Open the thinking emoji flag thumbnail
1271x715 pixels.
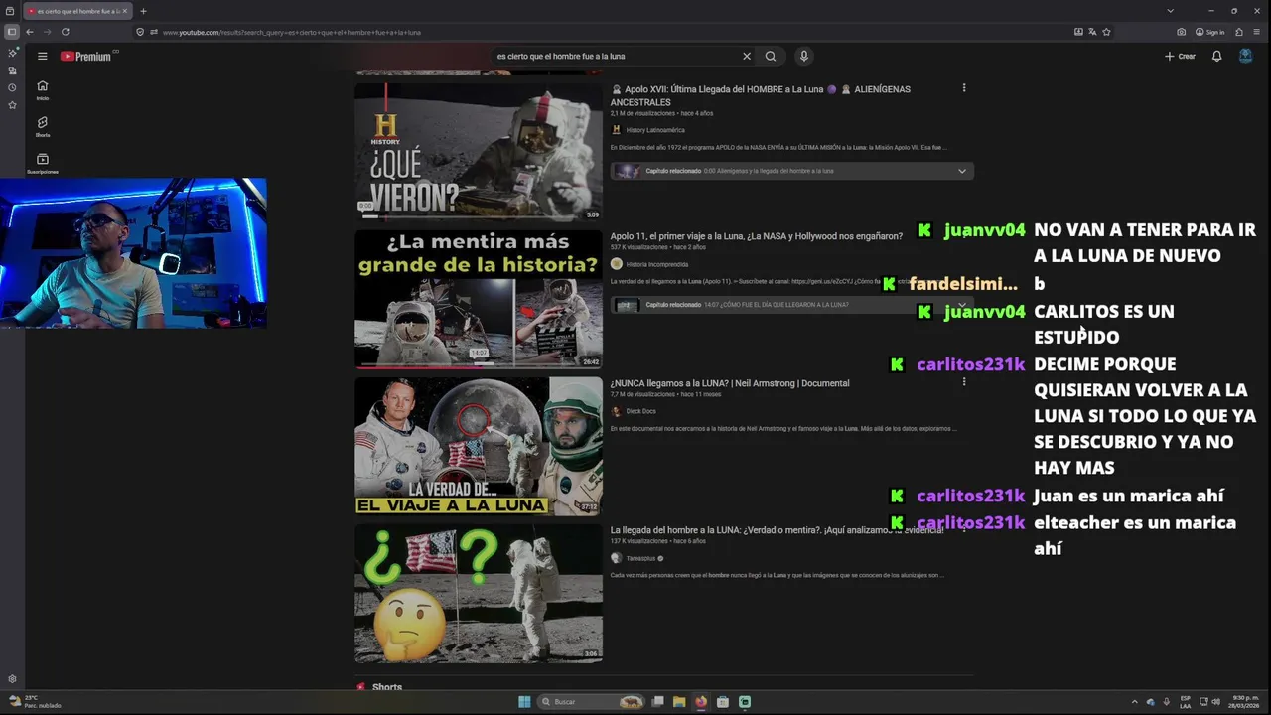click(x=479, y=593)
